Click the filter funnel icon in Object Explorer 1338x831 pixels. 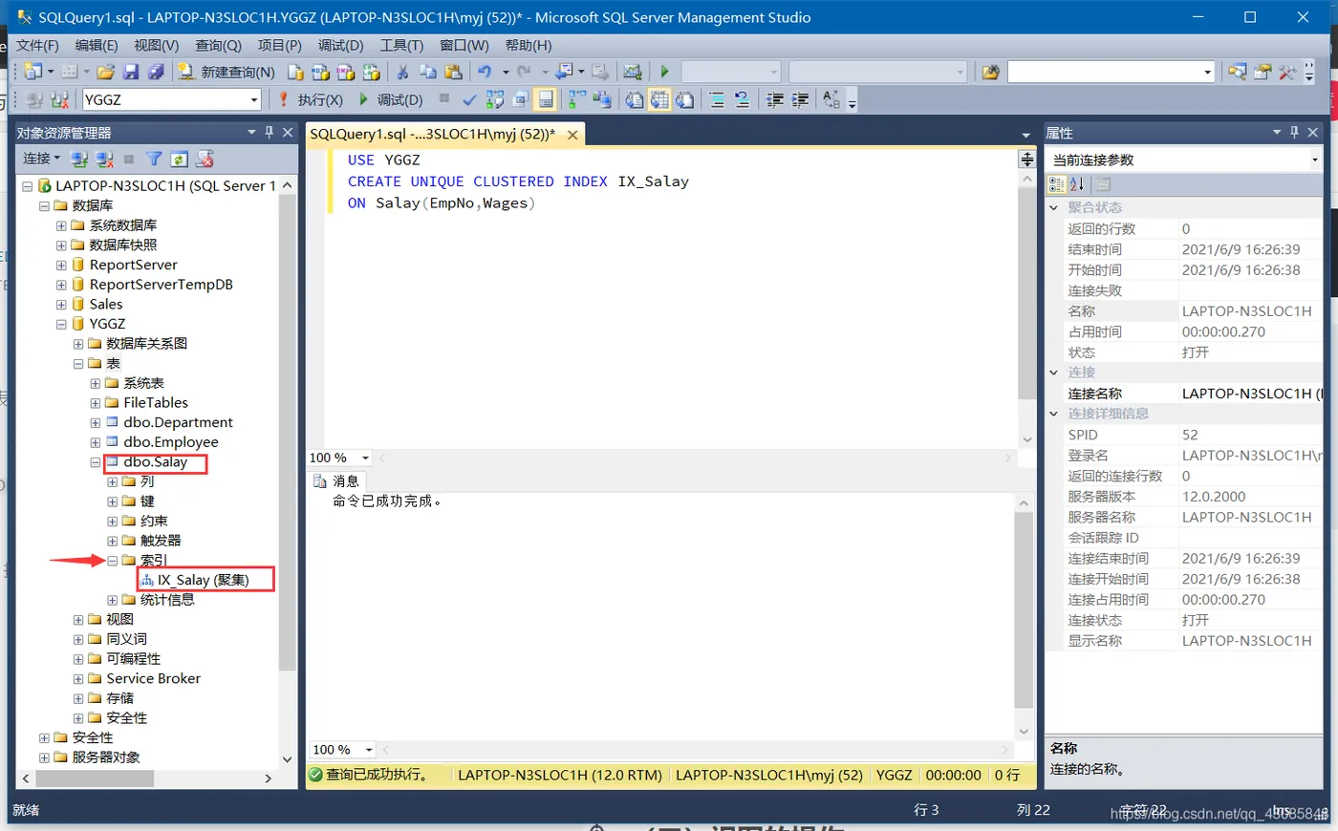click(154, 159)
